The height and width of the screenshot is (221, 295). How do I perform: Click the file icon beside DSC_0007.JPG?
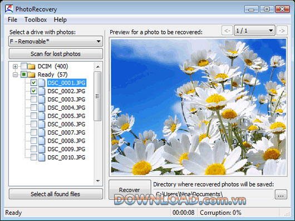(x=42, y=132)
